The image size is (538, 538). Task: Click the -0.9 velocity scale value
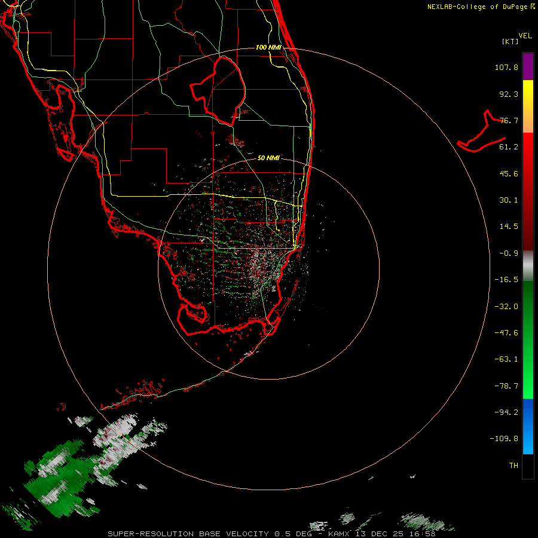tap(509, 253)
